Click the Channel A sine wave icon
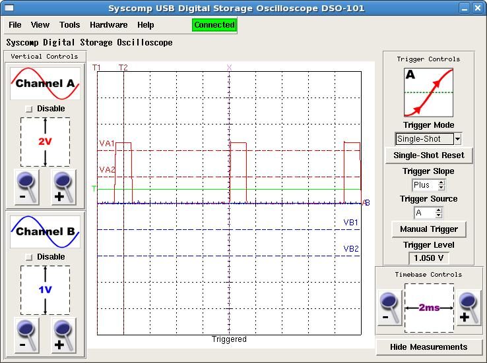This screenshot has height=363, width=487. click(x=45, y=84)
